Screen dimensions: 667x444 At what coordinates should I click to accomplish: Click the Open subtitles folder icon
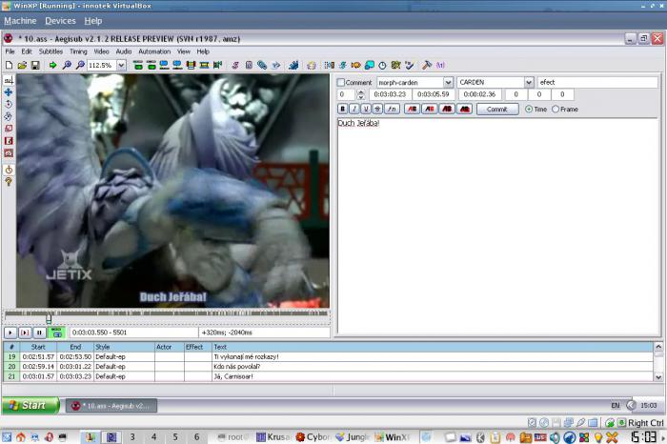(x=22, y=65)
